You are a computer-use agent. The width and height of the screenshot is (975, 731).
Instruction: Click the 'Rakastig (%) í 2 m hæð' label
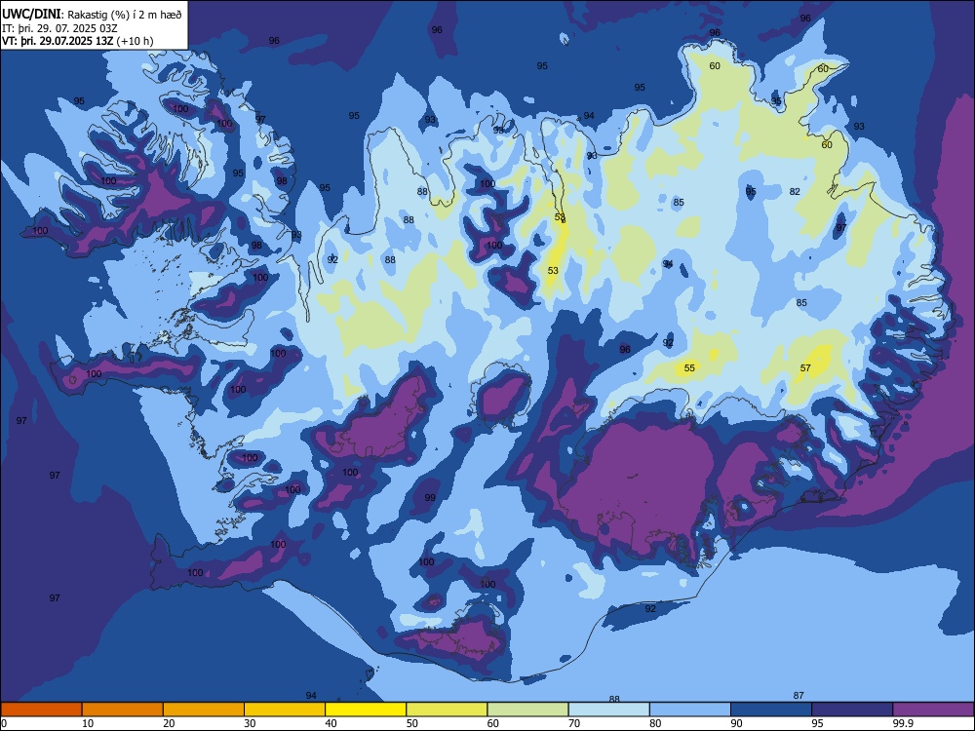click(x=125, y=15)
